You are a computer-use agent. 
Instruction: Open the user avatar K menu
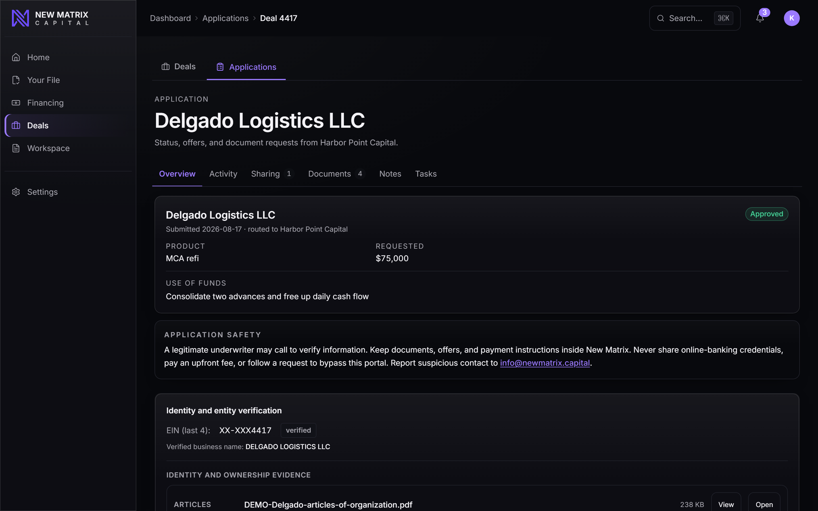tap(792, 18)
